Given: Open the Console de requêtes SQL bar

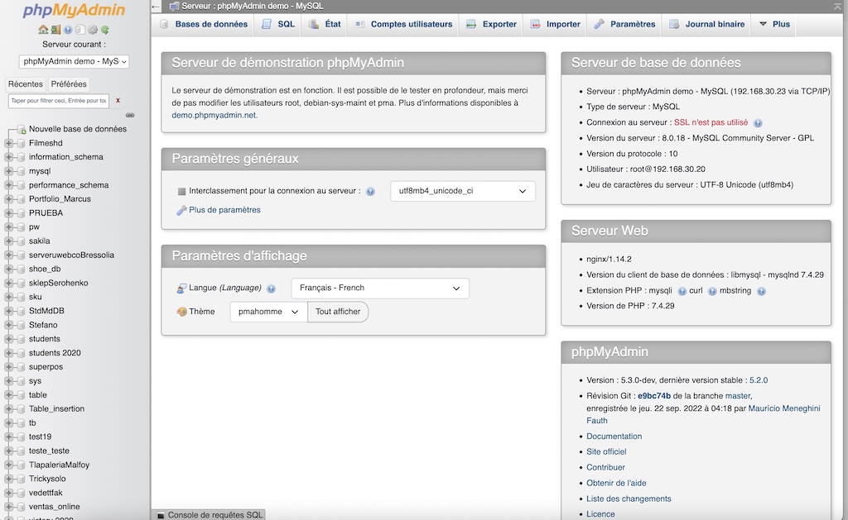Looking at the screenshot, I should pyautogui.click(x=209, y=515).
